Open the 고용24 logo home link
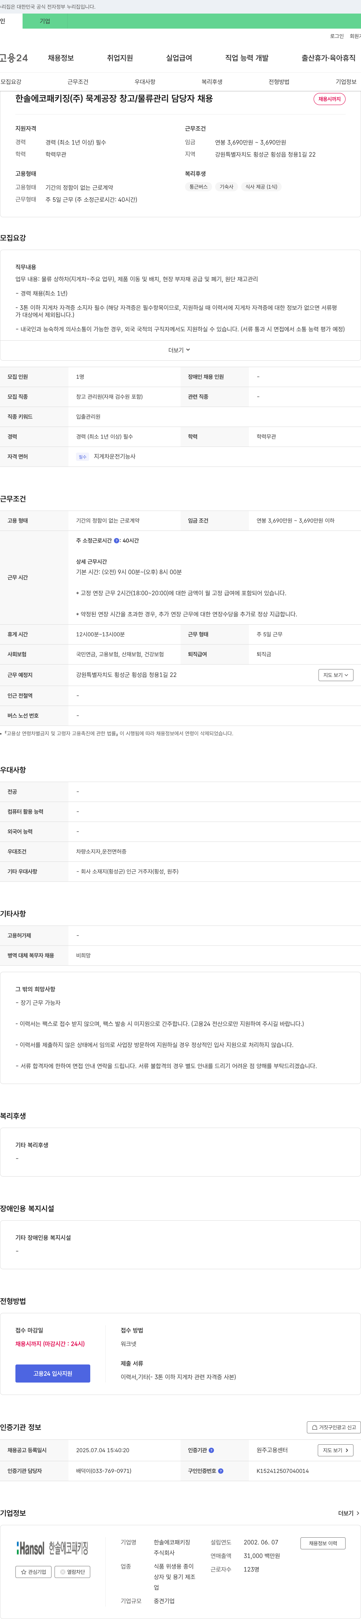Image resolution: width=361 pixels, height=1619 pixels. click(14, 58)
